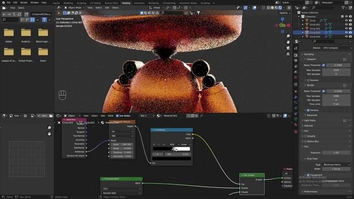
Task: Open the Object properties tab
Action: (296, 91)
